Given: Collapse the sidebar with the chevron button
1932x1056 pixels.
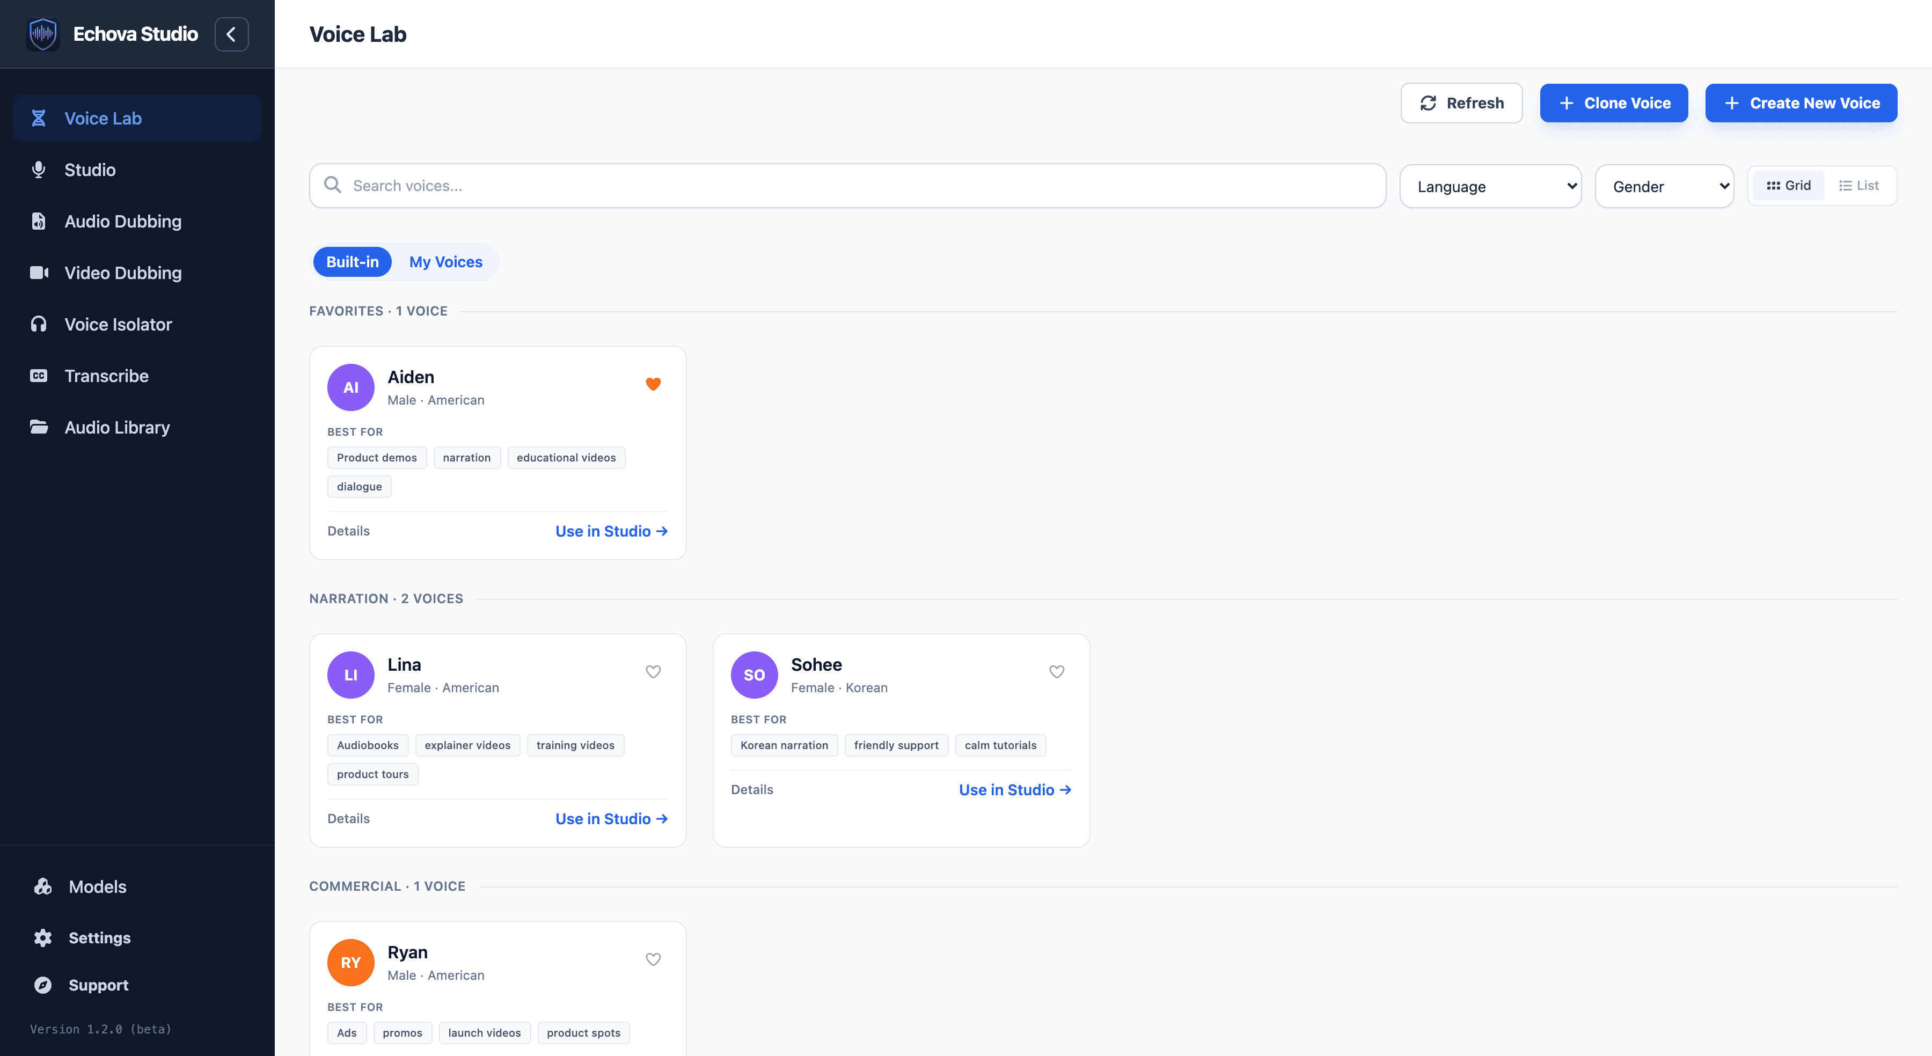Looking at the screenshot, I should (232, 34).
